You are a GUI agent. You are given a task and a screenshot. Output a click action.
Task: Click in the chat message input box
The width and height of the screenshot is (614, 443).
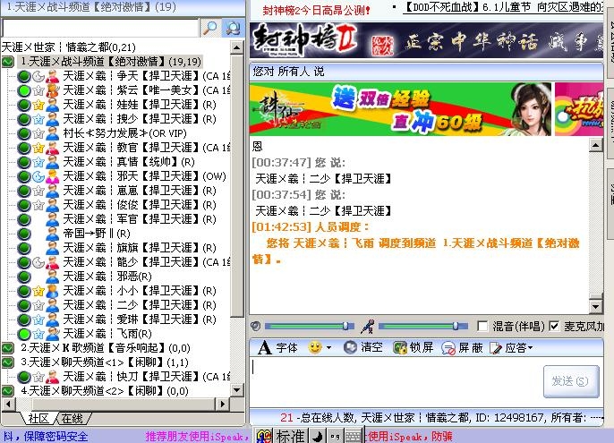pyautogui.click(x=396, y=382)
